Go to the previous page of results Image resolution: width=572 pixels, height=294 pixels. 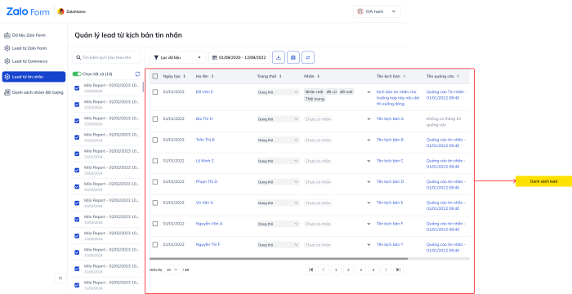324,269
